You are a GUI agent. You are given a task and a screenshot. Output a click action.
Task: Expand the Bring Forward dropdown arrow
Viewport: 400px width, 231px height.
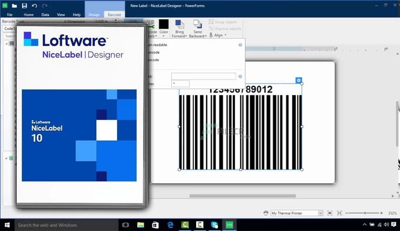click(186, 36)
